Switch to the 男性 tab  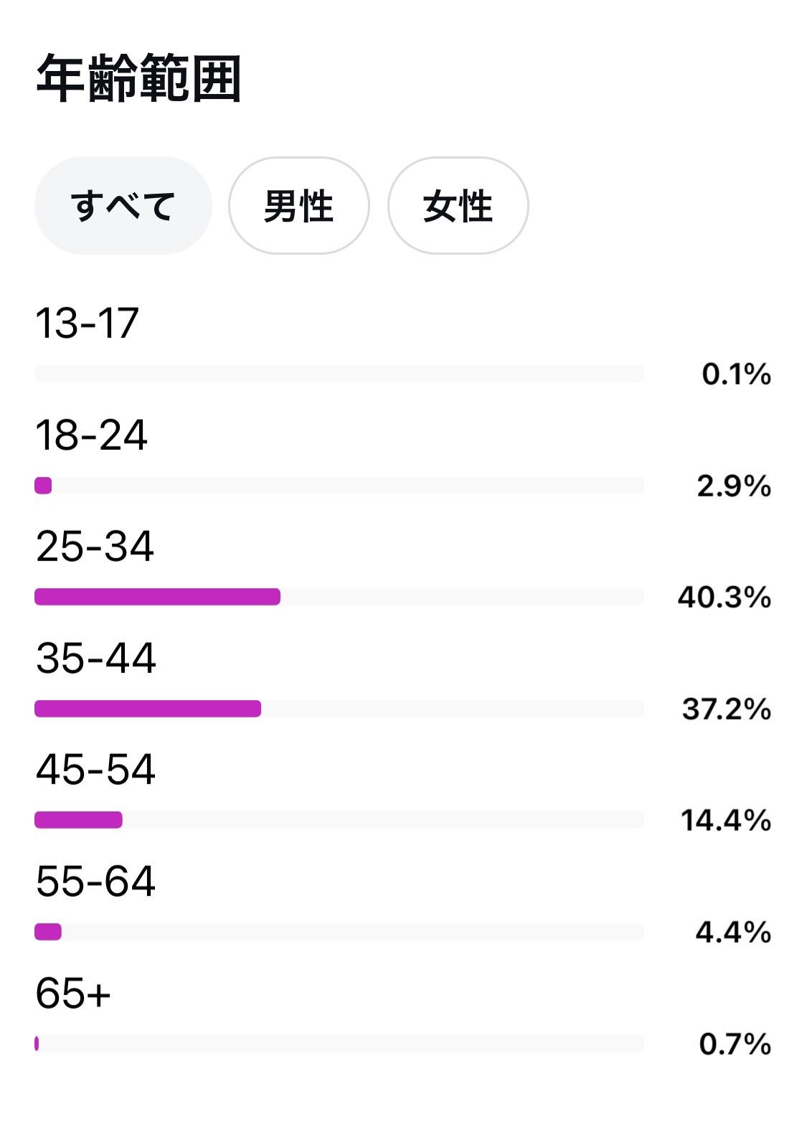298,206
